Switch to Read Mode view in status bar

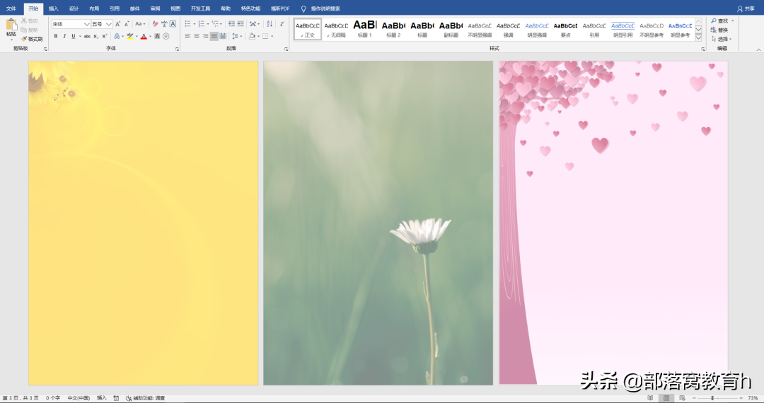point(650,398)
